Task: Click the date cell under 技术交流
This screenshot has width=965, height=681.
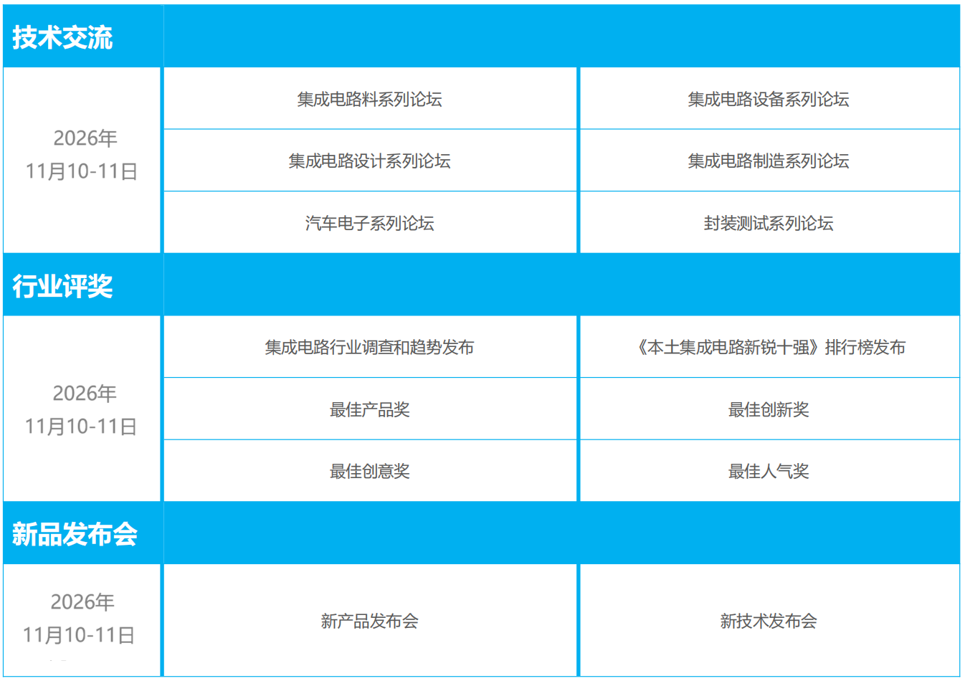Action: [82, 155]
